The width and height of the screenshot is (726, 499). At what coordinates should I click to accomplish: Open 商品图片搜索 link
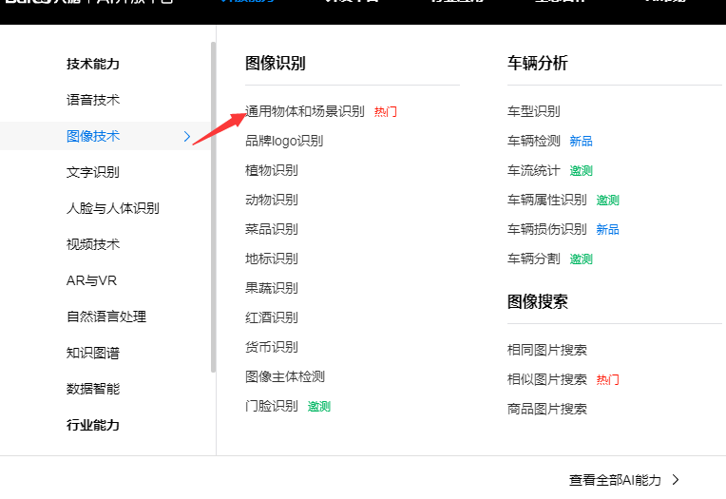point(546,409)
